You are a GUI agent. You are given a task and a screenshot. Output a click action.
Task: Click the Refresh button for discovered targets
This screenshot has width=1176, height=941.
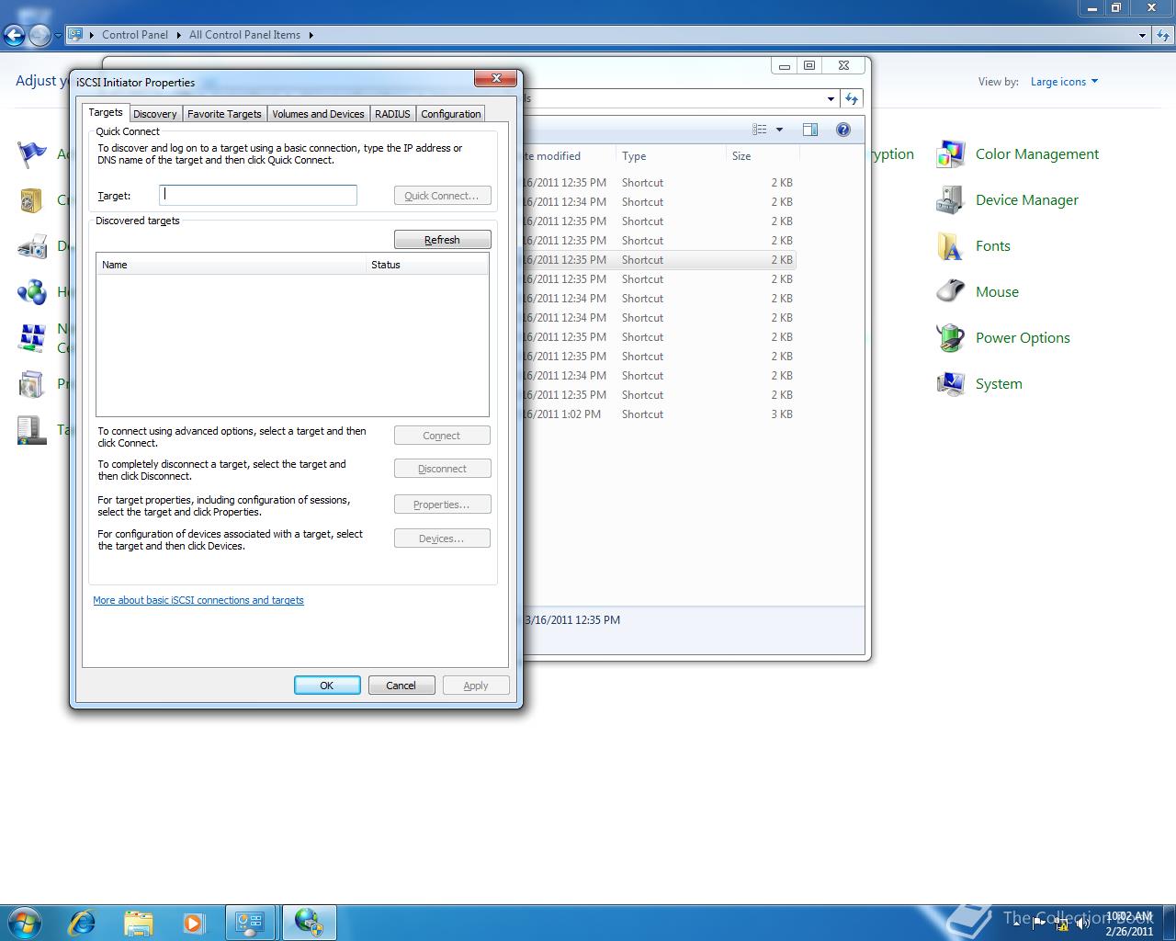pos(442,240)
